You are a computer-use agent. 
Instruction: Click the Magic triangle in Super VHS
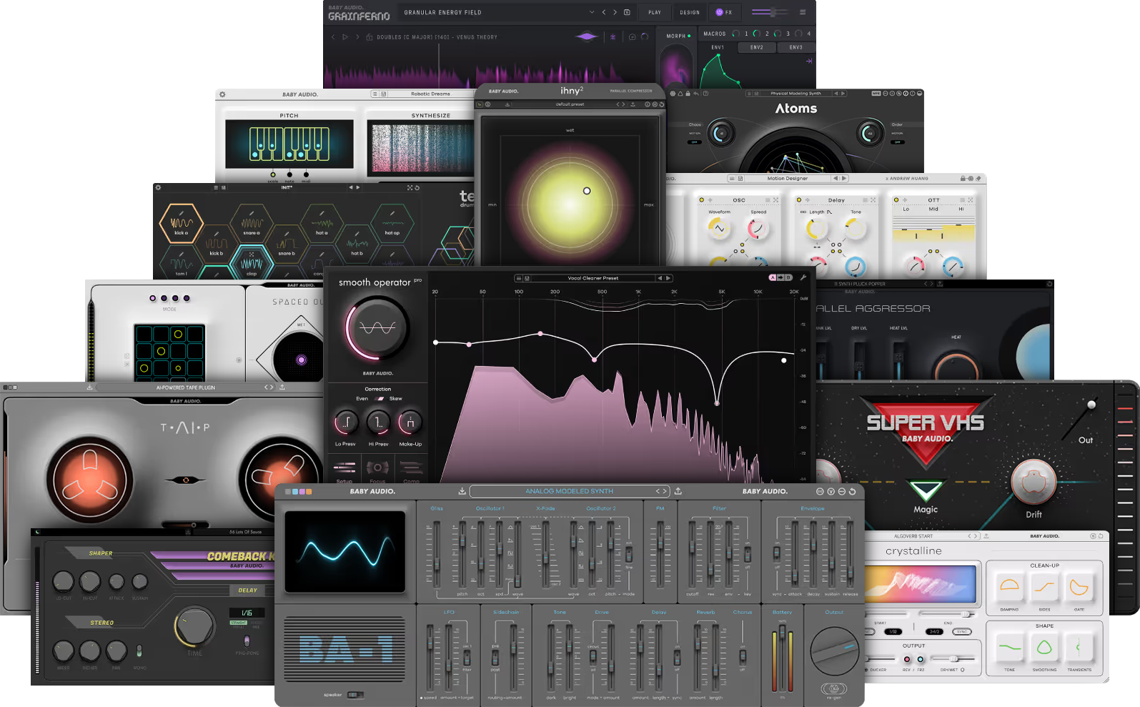pos(926,490)
